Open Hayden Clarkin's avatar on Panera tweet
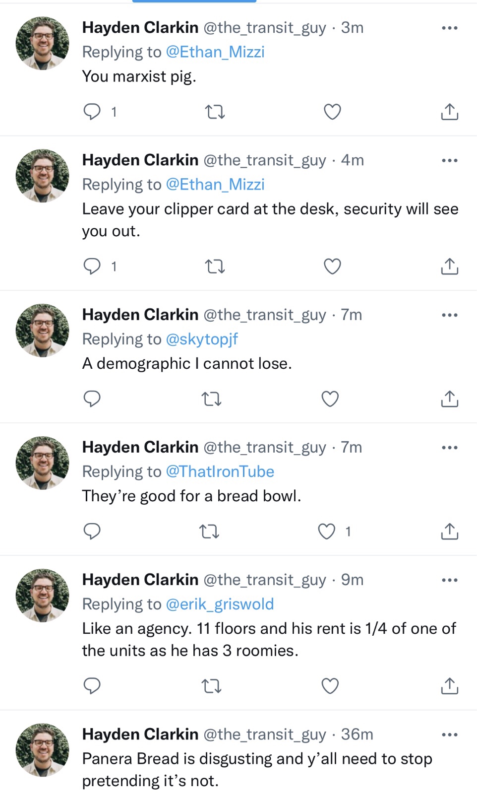The height and width of the screenshot is (804, 477). pos(43,750)
